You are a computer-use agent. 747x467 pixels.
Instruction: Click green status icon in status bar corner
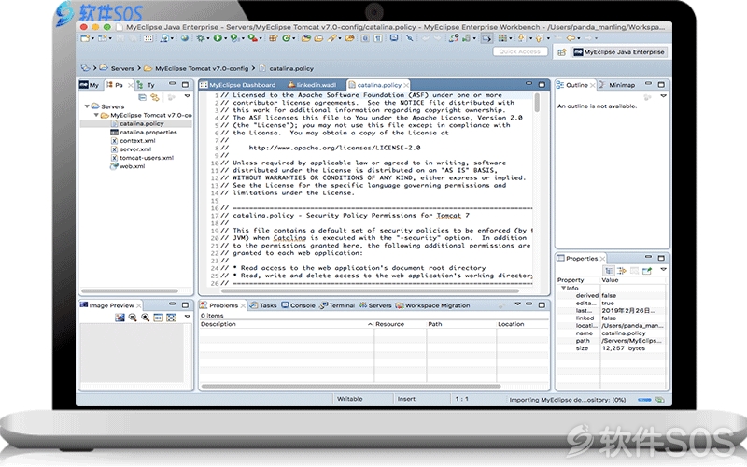click(660, 400)
